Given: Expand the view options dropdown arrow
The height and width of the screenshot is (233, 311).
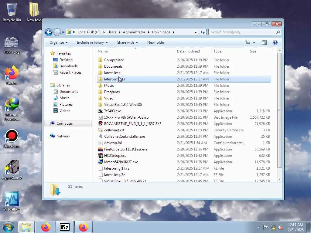Looking at the screenshot, I should [254, 42].
